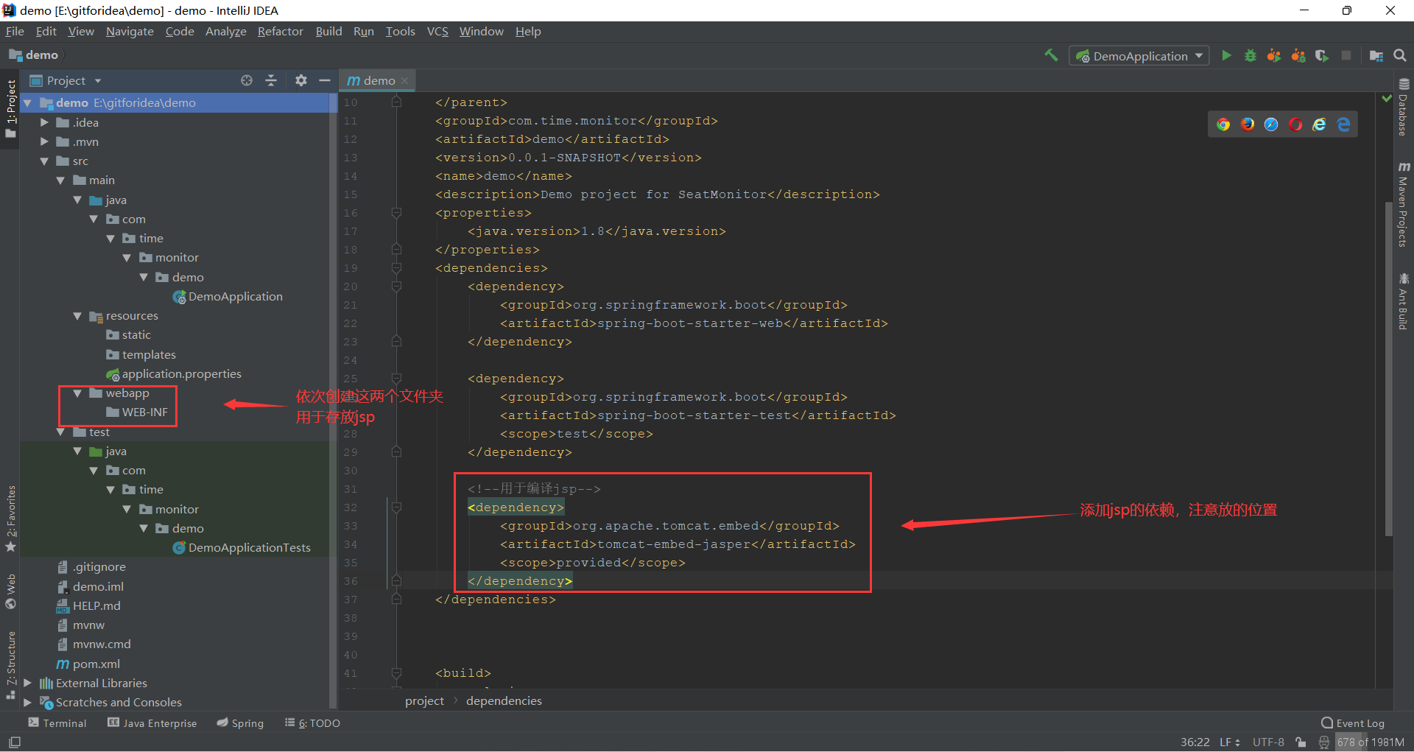The height and width of the screenshot is (752, 1414).
Task: Expand the .mvn folder
Action: coord(44,142)
